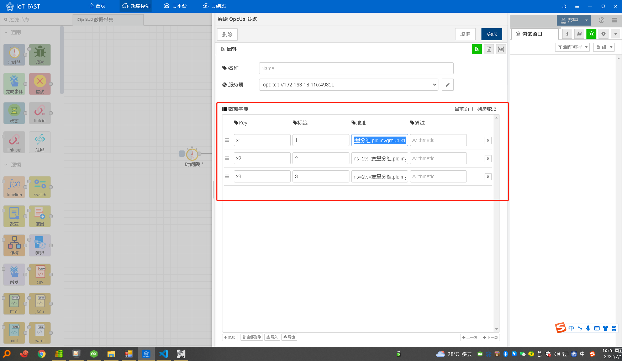This screenshot has height=361, width=622.
Task: Select the function node in palette
Action: (x=14, y=187)
